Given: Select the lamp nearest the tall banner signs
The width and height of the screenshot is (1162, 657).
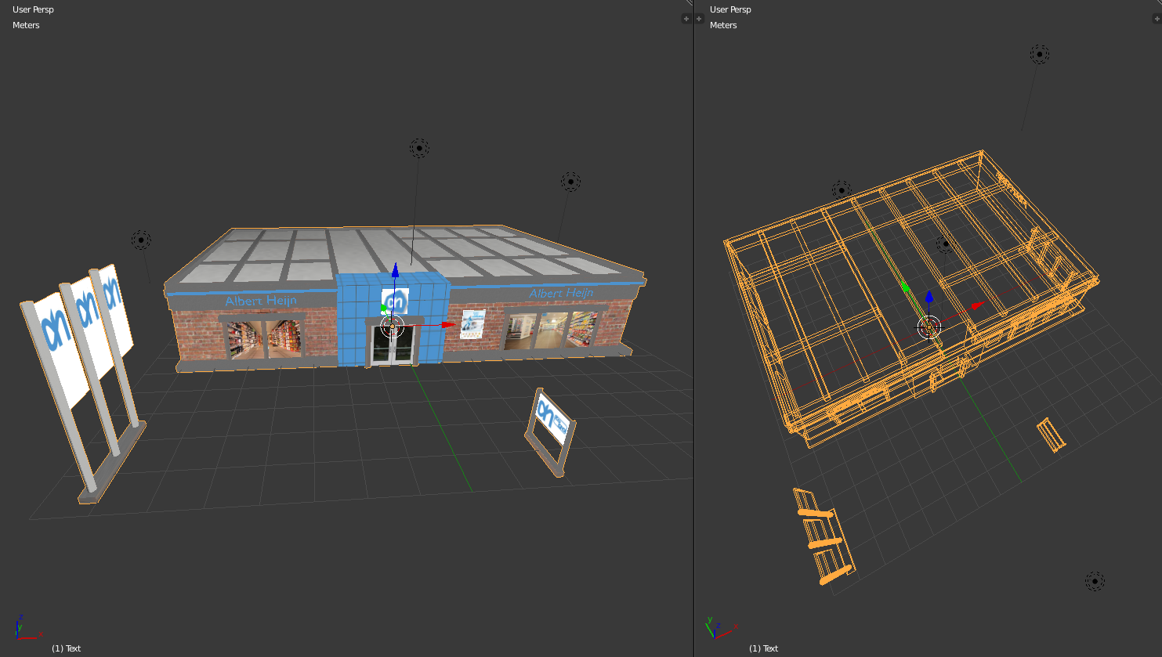Looking at the screenshot, I should click(x=141, y=240).
